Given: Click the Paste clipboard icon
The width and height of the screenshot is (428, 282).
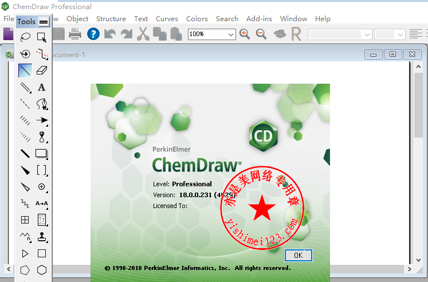Looking at the screenshot, I should point(176,34).
